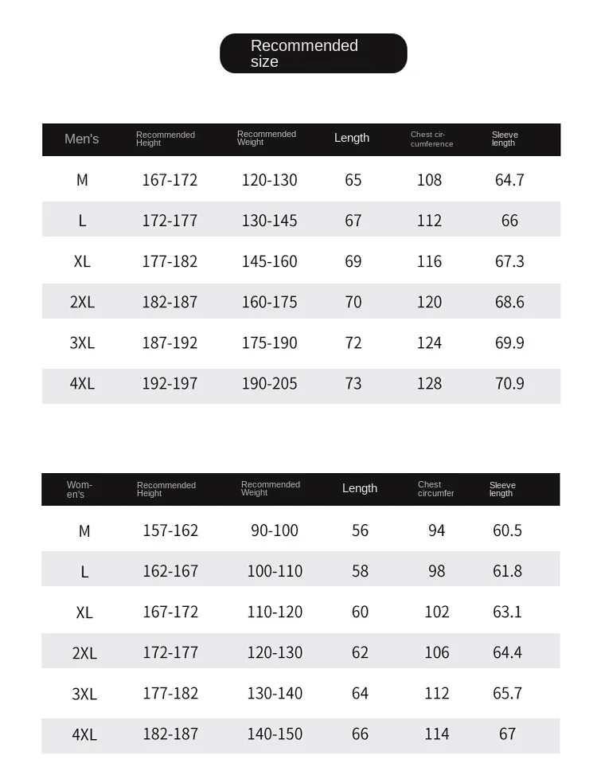Select women's sleeve length value 63.1
597x771 pixels.
click(507, 612)
